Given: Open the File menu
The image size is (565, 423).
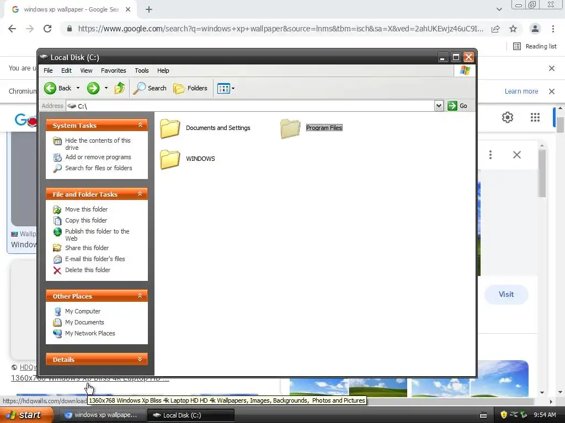Looking at the screenshot, I should point(48,70).
